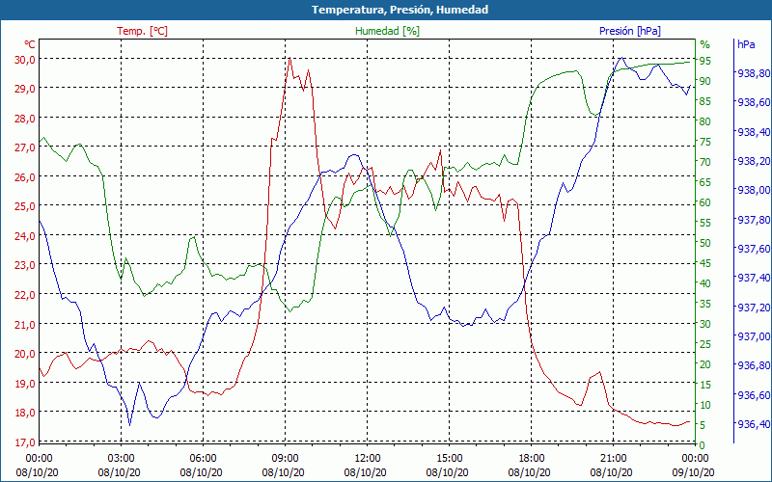The height and width of the screenshot is (482, 772).
Task: Click the "25" humidity axis tick
Action: click(x=705, y=344)
